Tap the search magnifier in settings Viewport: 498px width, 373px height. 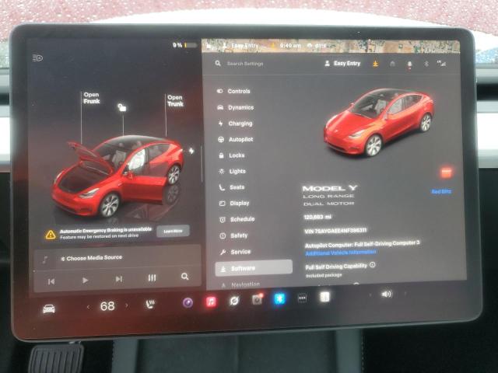(x=218, y=64)
